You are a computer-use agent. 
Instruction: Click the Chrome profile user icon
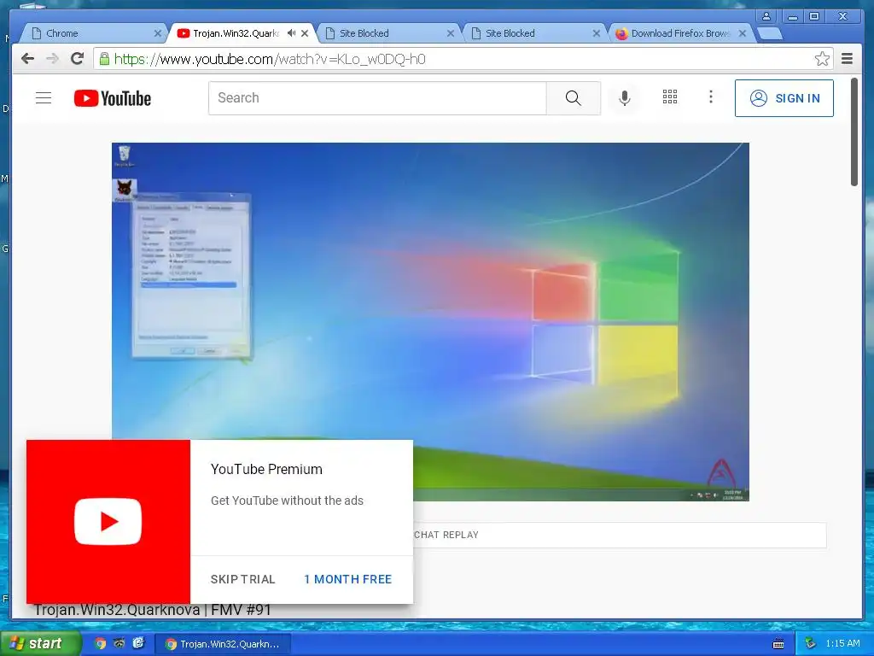click(766, 16)
